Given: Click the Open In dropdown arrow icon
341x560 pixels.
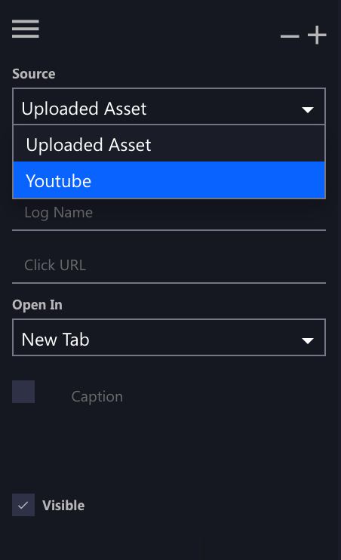Looking at the screenshot, I should point(308,340).
